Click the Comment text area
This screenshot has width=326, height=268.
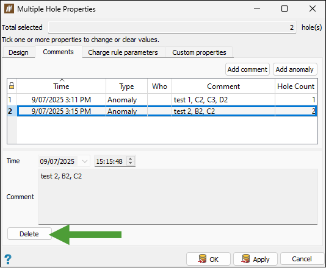178,196
